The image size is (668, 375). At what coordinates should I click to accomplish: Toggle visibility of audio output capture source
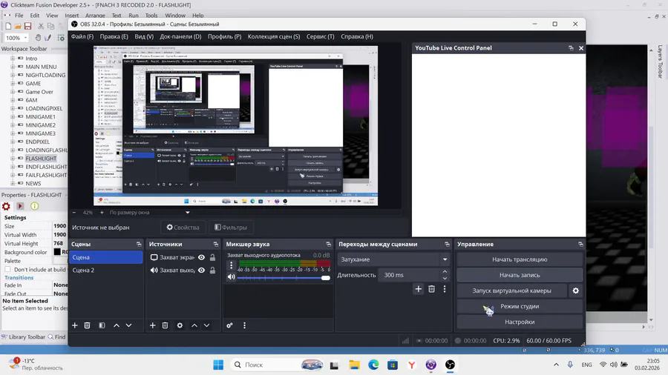[201, 270]
